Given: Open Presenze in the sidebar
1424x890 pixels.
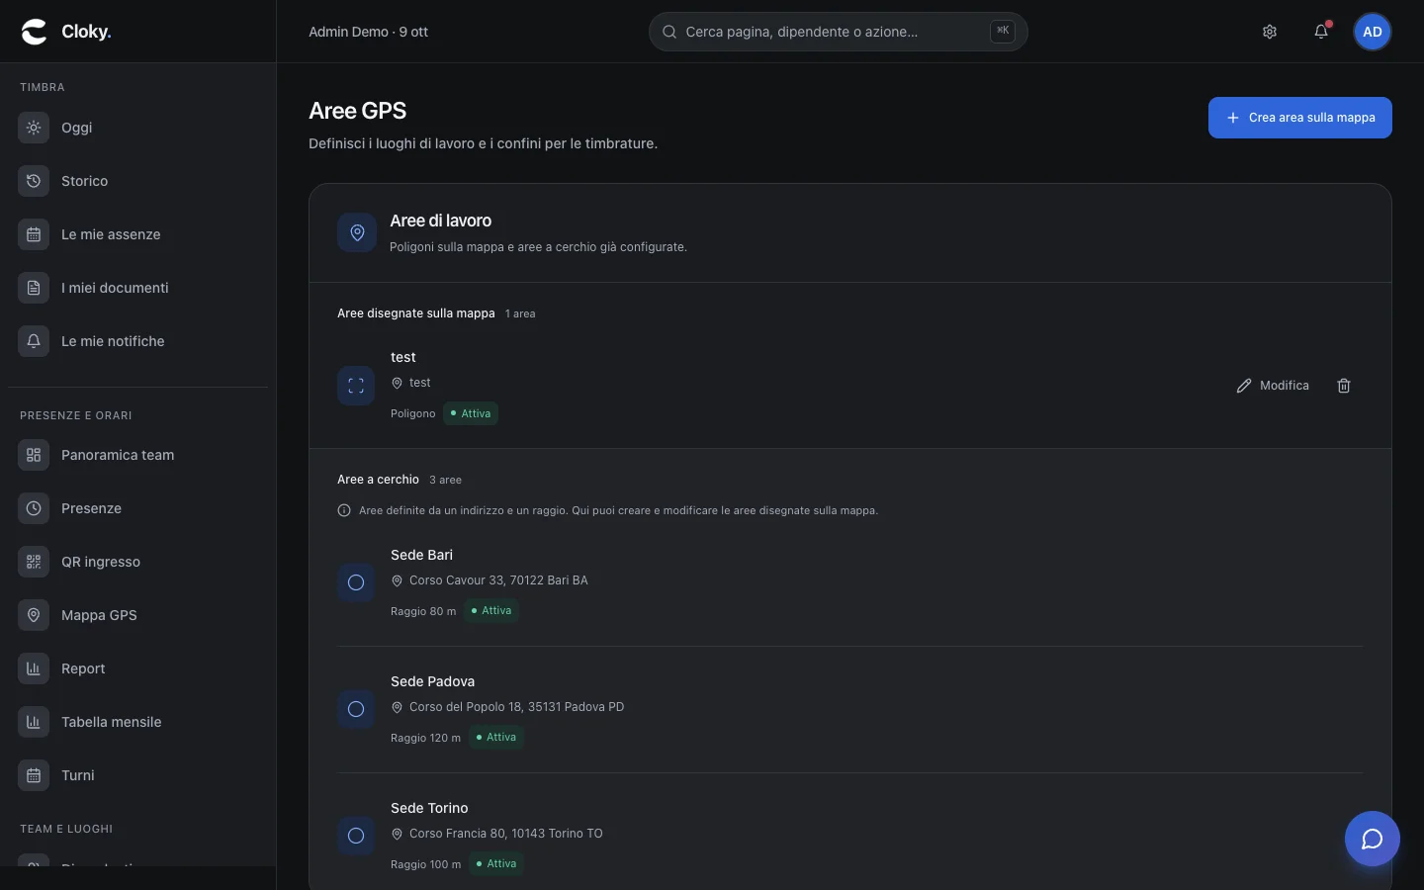Looking at the screenshot, I should (137, 508).
